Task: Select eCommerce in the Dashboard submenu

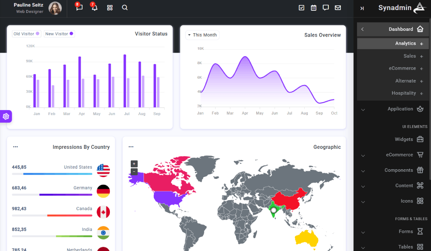Action: (393, 68)
